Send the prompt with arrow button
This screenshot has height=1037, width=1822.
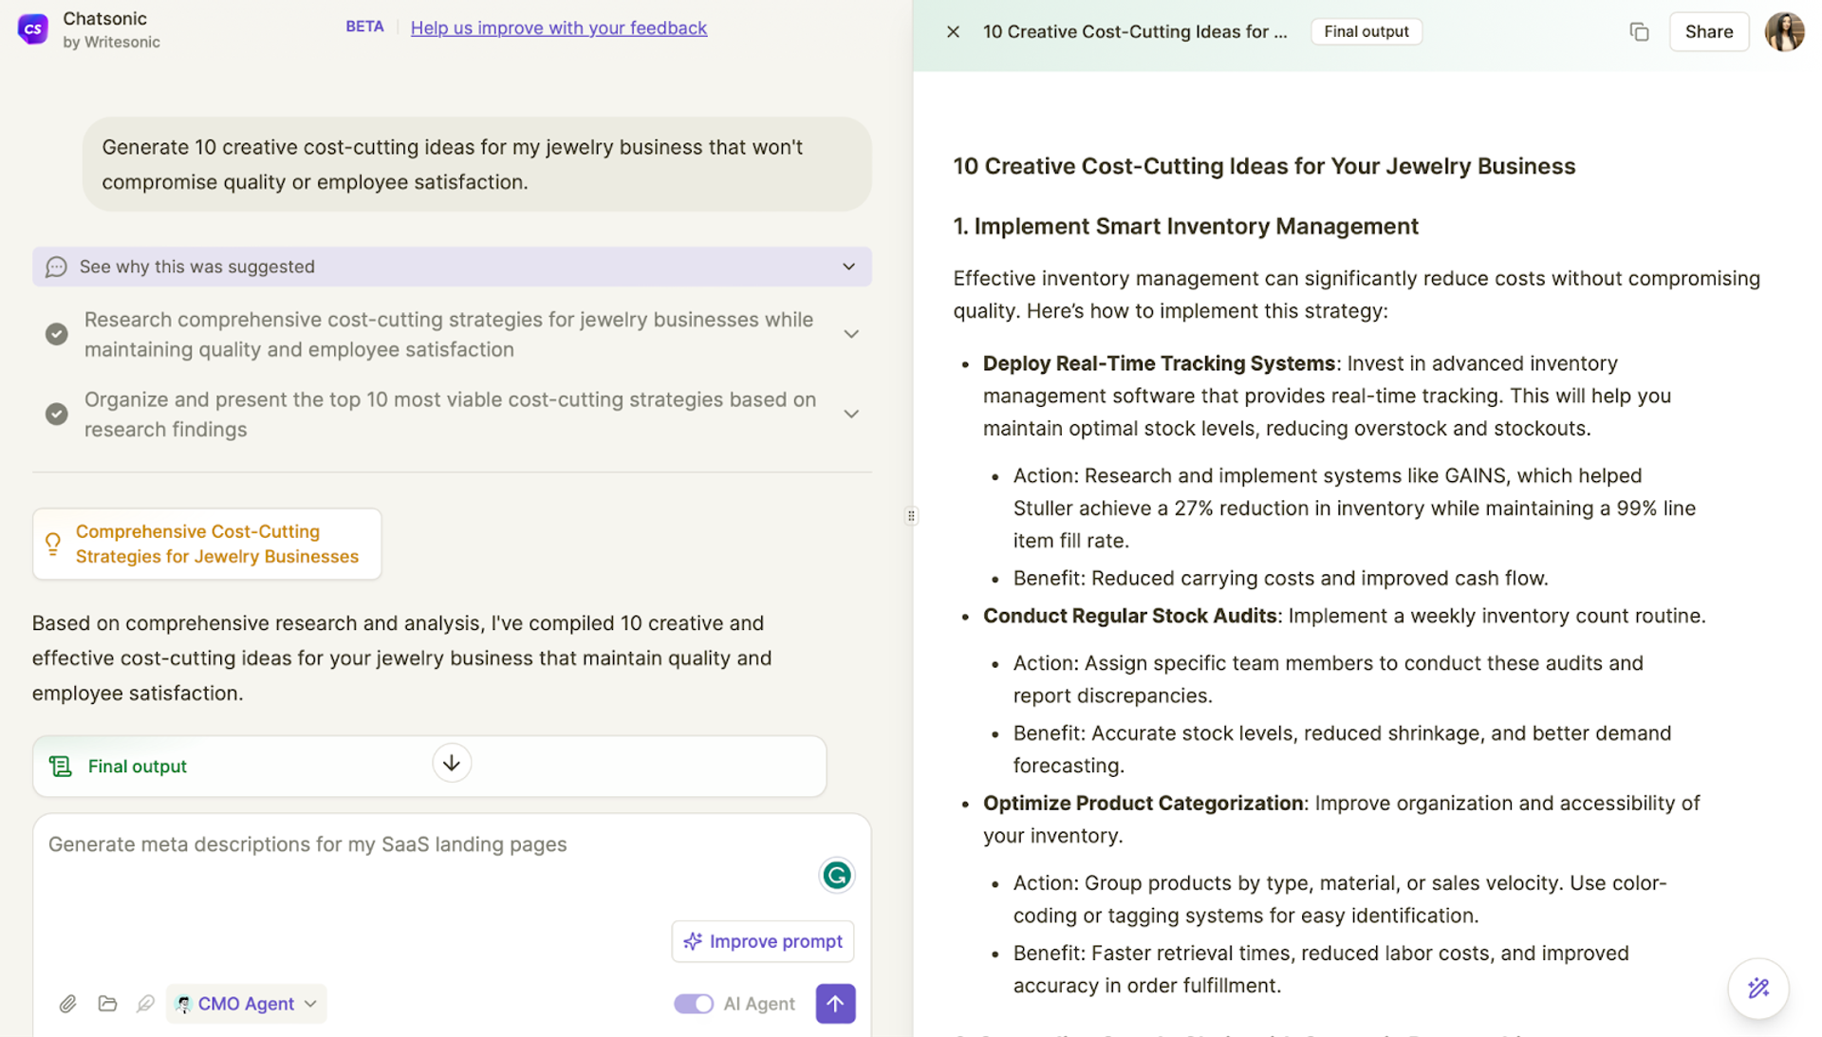pyautogui.click(x=835, y=1004)
